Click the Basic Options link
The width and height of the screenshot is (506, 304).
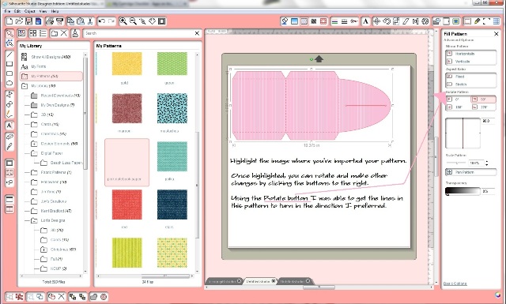coord(455,283)
